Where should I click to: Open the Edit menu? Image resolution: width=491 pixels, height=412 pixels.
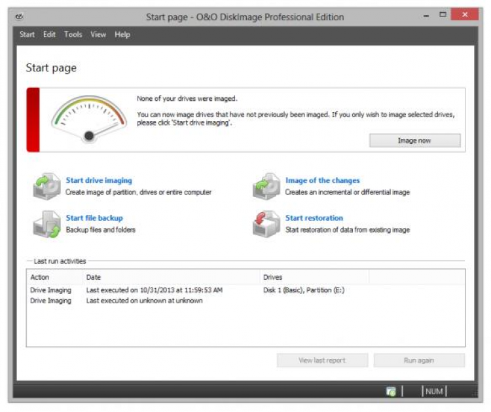point(50,35)
